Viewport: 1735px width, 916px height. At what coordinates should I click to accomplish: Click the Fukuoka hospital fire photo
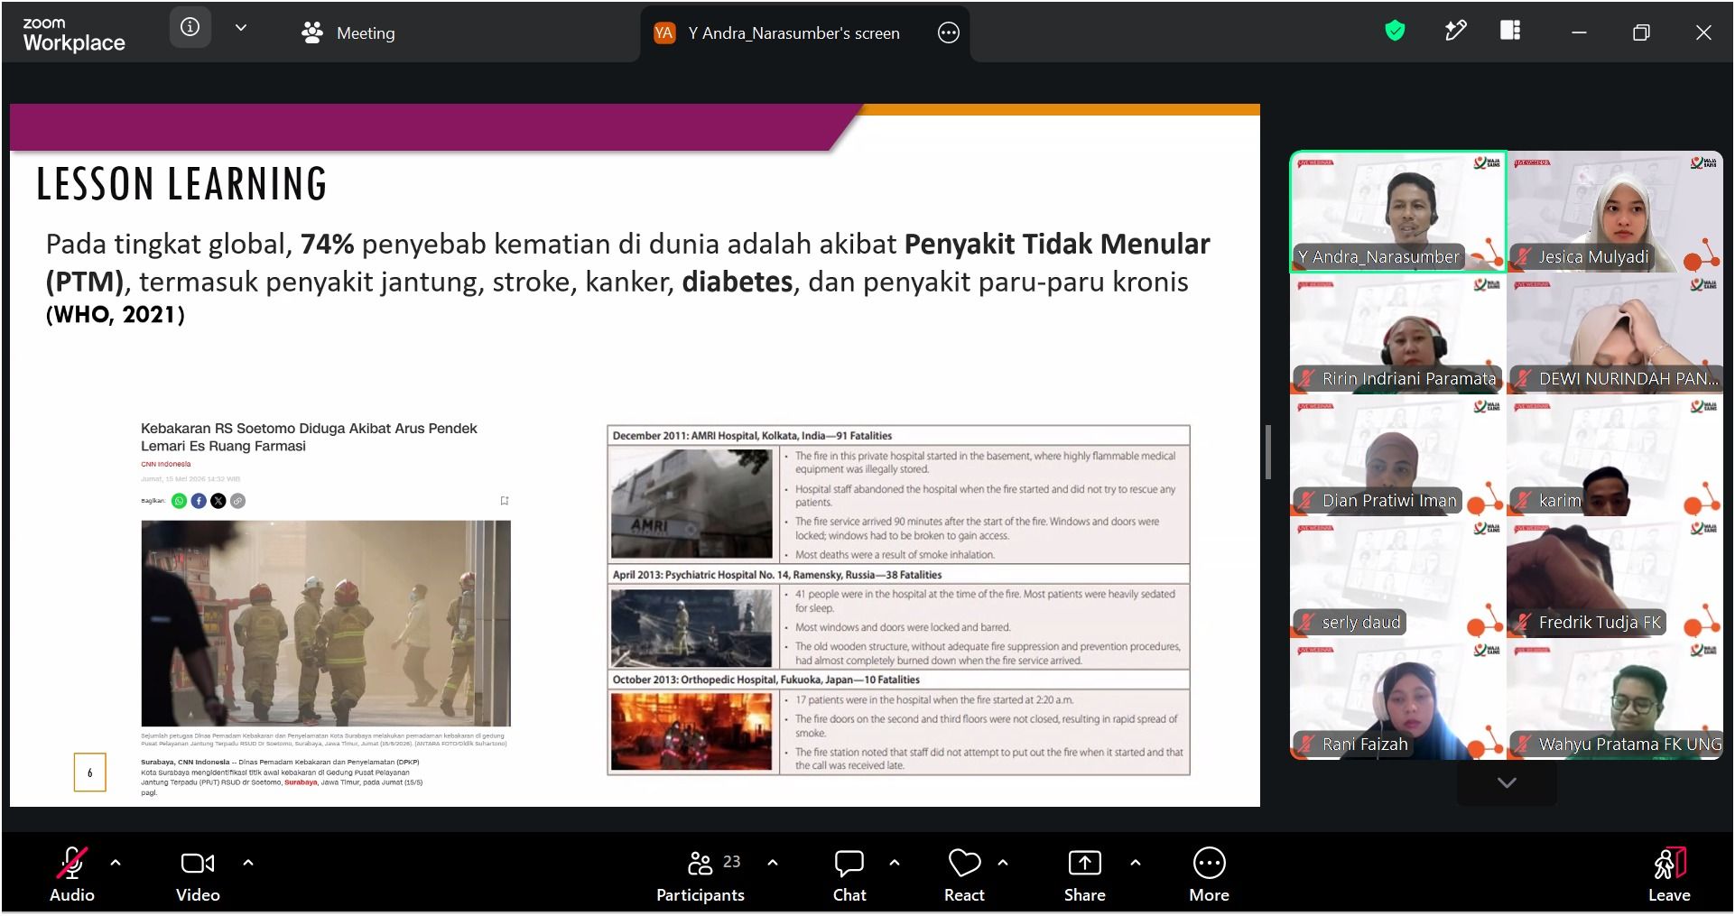point(691,731)
